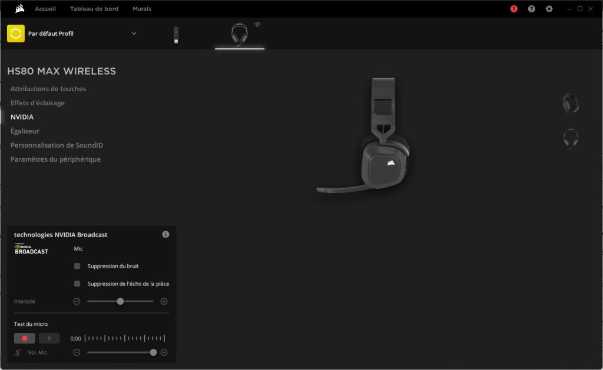Maximize the iCUE window
603x370 pixels.
coord(580,9)
